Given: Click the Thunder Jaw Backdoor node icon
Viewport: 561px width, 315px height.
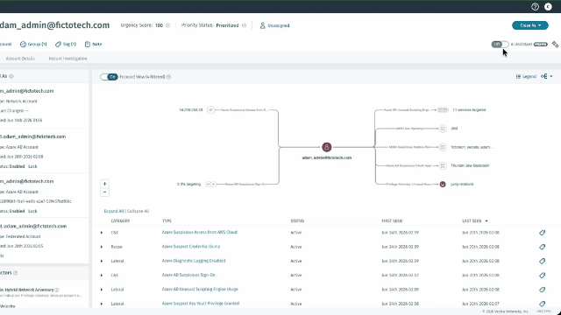Looking at the screenshot, I should pos(443,165).
